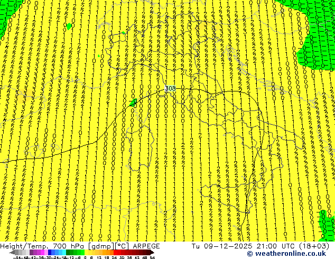Click the '[°C]' unit label
The width and height of the screenshot is (335, 259).
coord(122,246)
